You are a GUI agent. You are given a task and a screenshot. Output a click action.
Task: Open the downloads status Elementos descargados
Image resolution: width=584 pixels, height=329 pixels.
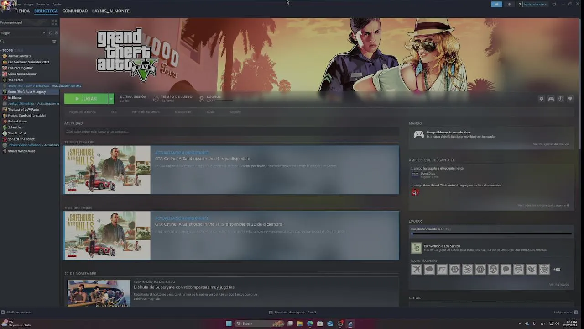coord(292,313)
